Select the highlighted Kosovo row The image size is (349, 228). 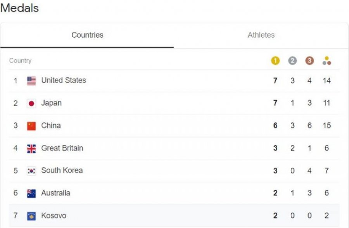[x=174, y=216]
